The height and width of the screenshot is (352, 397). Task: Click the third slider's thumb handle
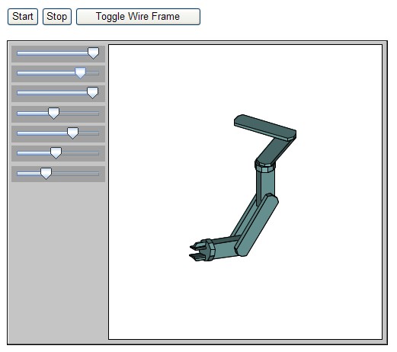(x=92, y=93)
